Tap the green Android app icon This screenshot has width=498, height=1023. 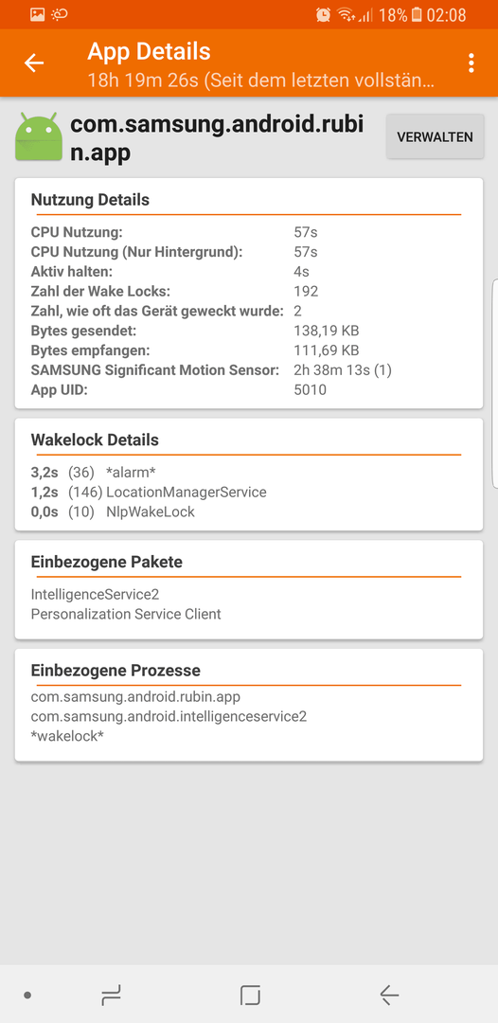(x=39, y=137)
